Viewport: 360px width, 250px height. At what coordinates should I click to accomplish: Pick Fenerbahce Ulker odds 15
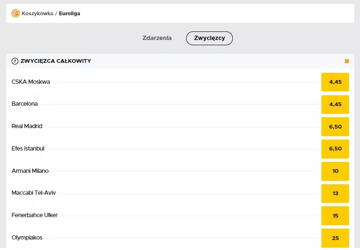coord(335,216)
